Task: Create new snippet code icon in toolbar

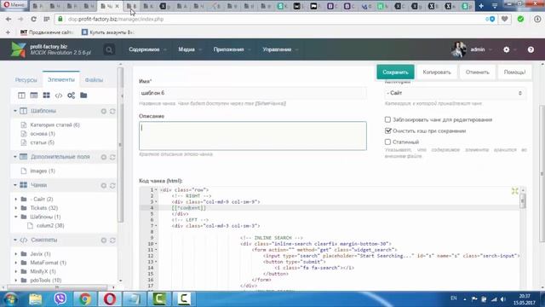Action: [x=59, y=96]
